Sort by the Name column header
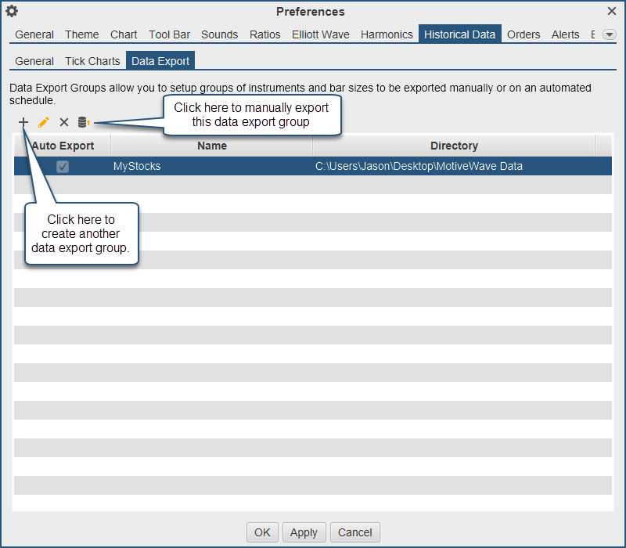 click(211, 146)
